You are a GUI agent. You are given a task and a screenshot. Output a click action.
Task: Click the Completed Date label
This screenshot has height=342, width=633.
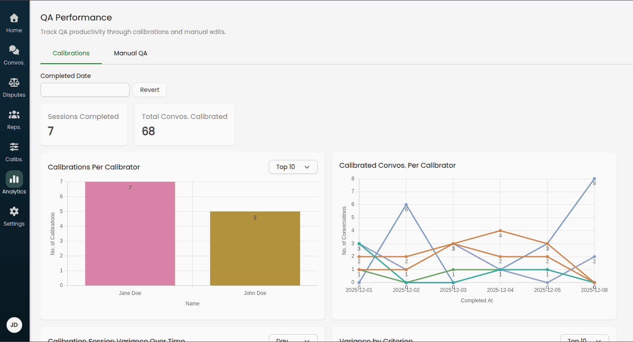pos(66,76)
